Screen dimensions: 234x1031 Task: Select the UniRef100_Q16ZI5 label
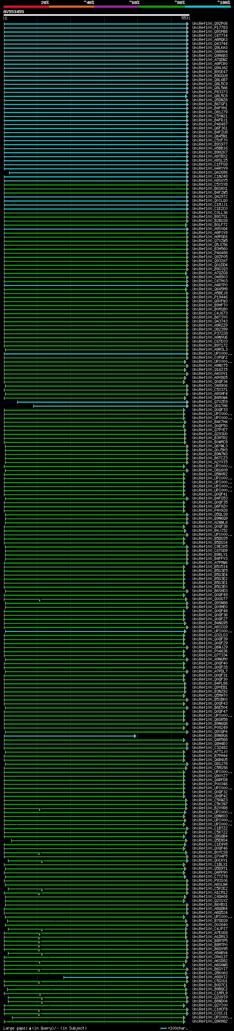point(210,369)
